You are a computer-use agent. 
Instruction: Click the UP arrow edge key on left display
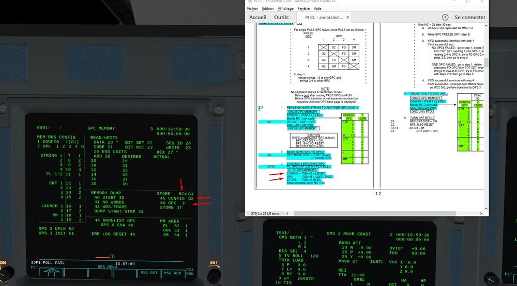tap(51, 272)
